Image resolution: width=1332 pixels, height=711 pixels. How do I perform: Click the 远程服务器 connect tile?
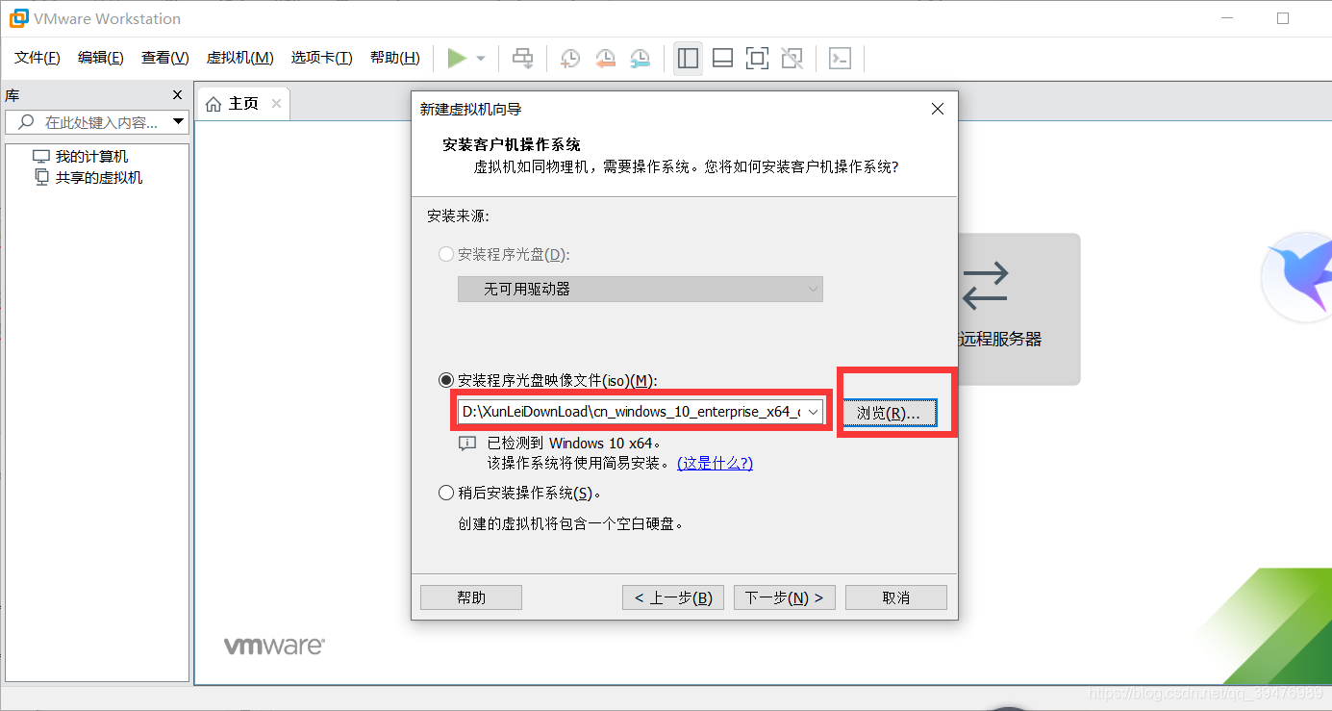[x=1018, y=309]
